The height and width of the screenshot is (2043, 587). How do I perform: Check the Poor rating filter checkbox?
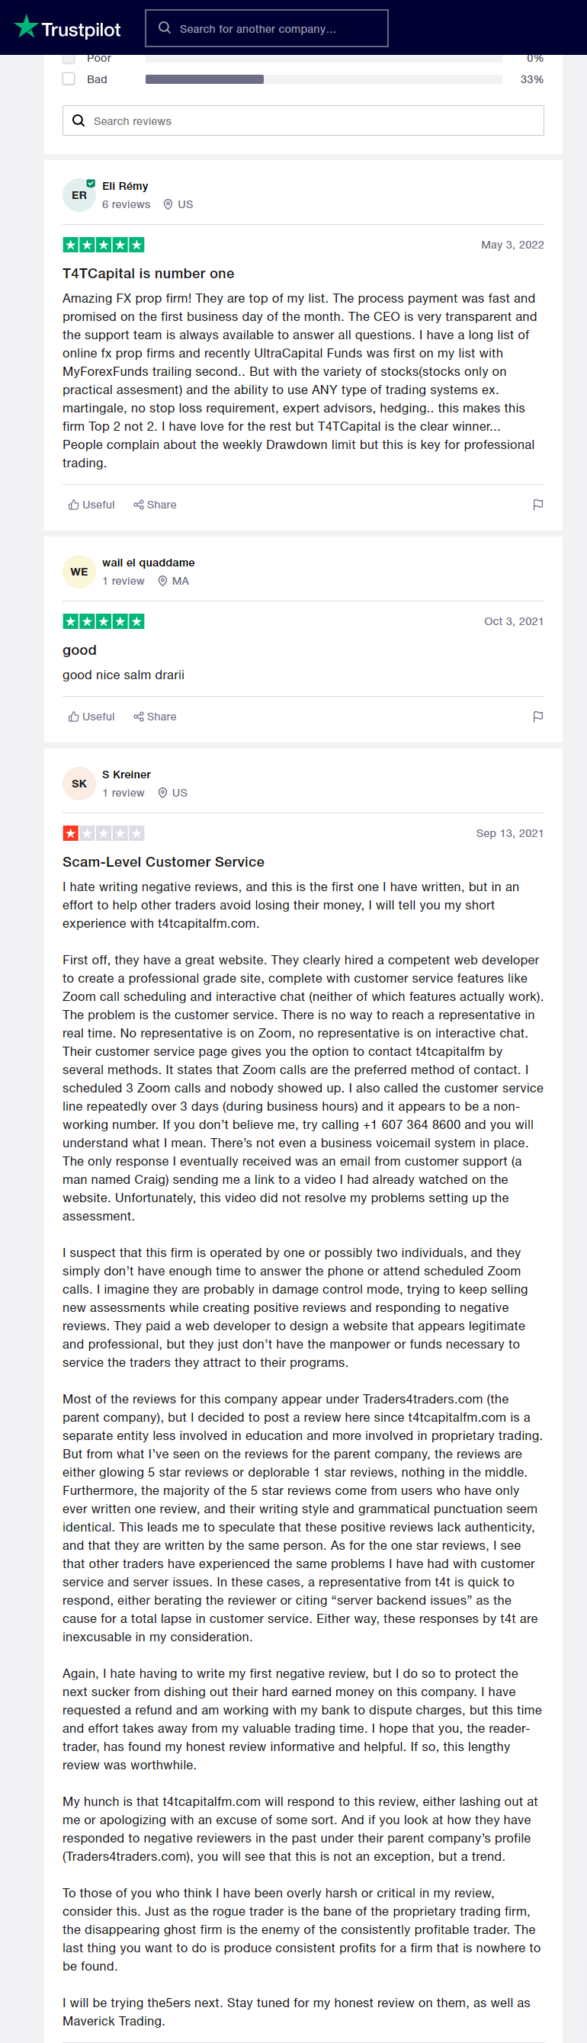click(x=69, y=59)
